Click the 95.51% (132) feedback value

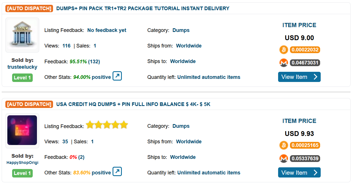85,61
